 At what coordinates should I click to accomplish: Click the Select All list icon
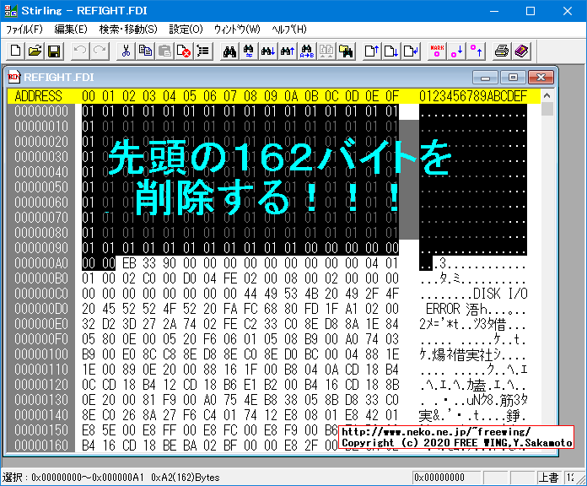[x=203, y=51]
